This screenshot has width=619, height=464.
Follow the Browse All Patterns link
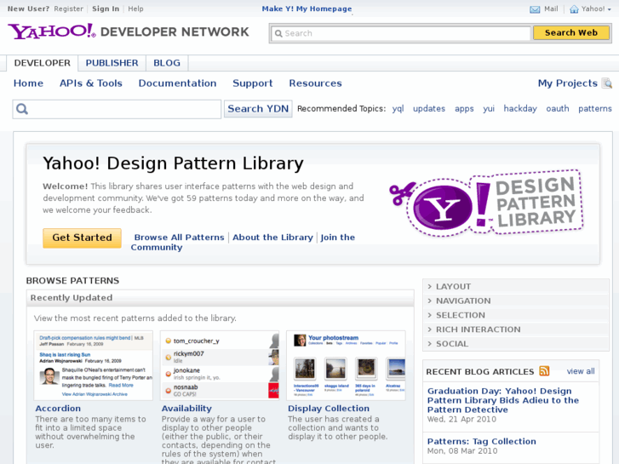tap(179, 238)
